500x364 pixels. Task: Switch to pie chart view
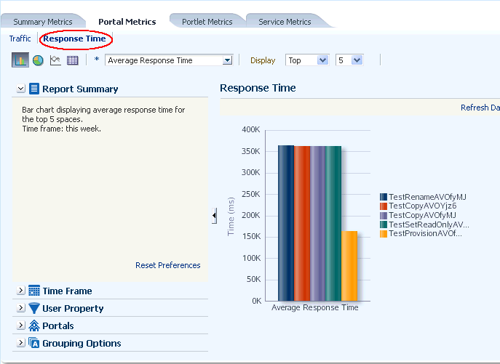point(38,60)
